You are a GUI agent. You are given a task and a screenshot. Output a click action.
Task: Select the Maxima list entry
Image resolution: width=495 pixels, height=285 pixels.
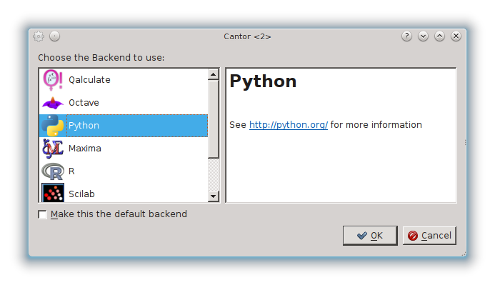coord(124,149)
